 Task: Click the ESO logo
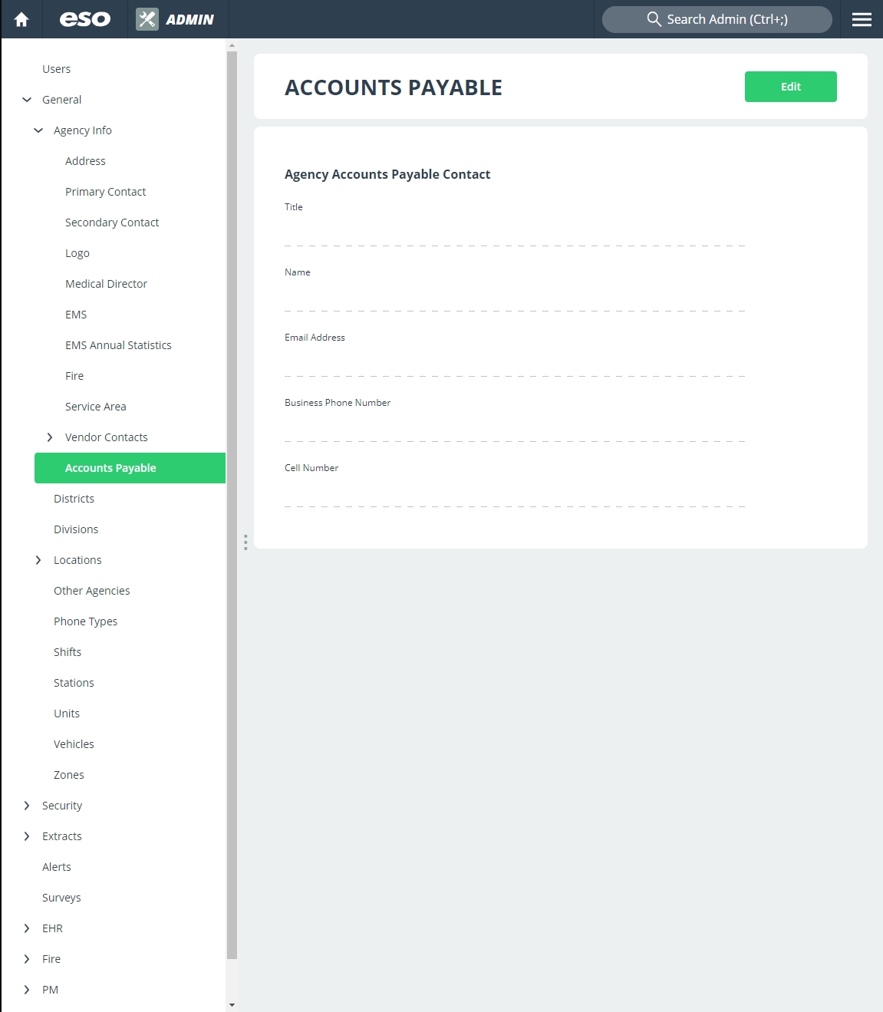(85, 19)
